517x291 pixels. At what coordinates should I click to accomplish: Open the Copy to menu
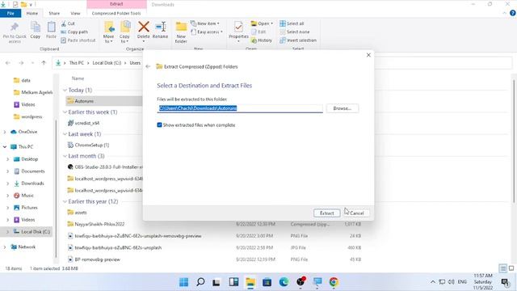pos(124,32)
